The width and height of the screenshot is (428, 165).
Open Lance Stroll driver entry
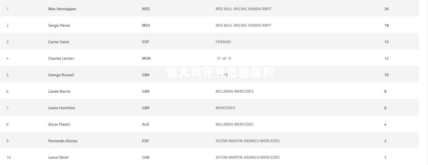pyautogui.click(x=58, y=157)
